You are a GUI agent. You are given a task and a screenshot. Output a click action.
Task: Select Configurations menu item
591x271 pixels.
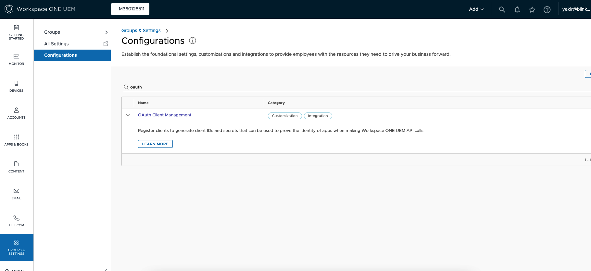(72, 55)
